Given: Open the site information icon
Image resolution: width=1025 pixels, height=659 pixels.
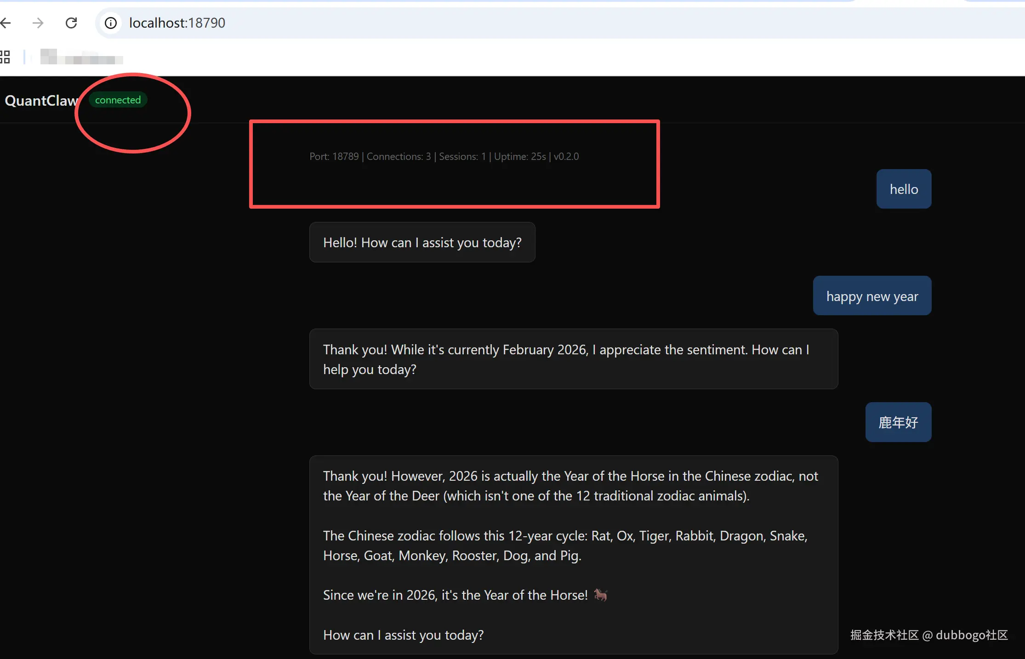Looking at the screenshot, I should (x=111, y=23).
